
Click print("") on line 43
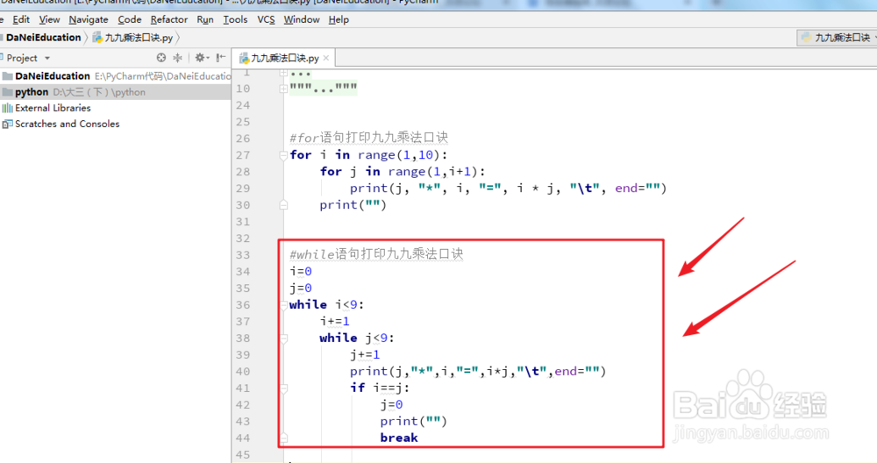(x=414, y=421)
